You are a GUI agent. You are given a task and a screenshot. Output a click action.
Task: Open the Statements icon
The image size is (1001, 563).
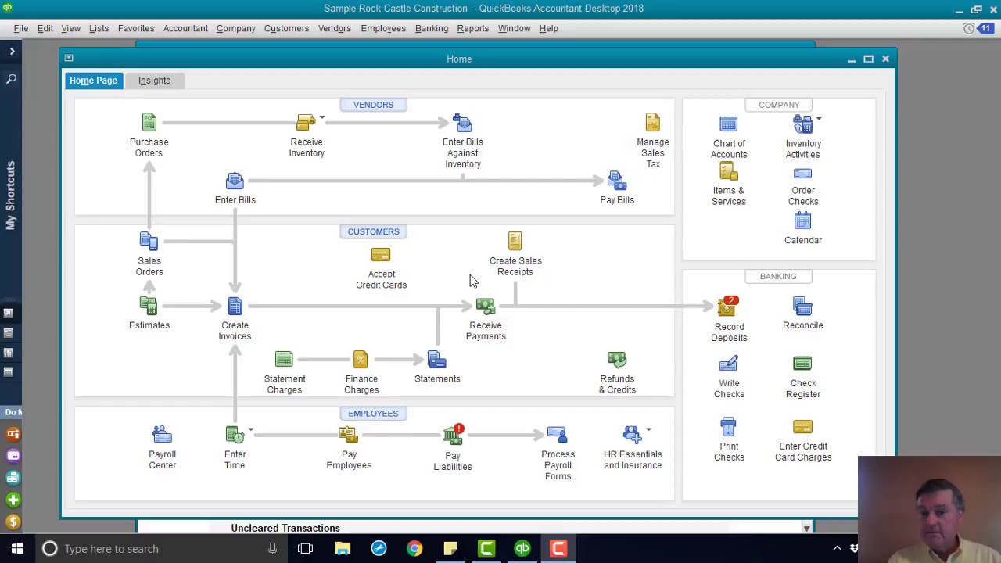tap(436, 359)
